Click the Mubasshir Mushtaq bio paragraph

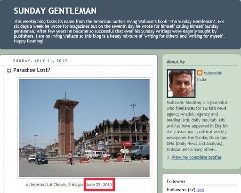197,126
